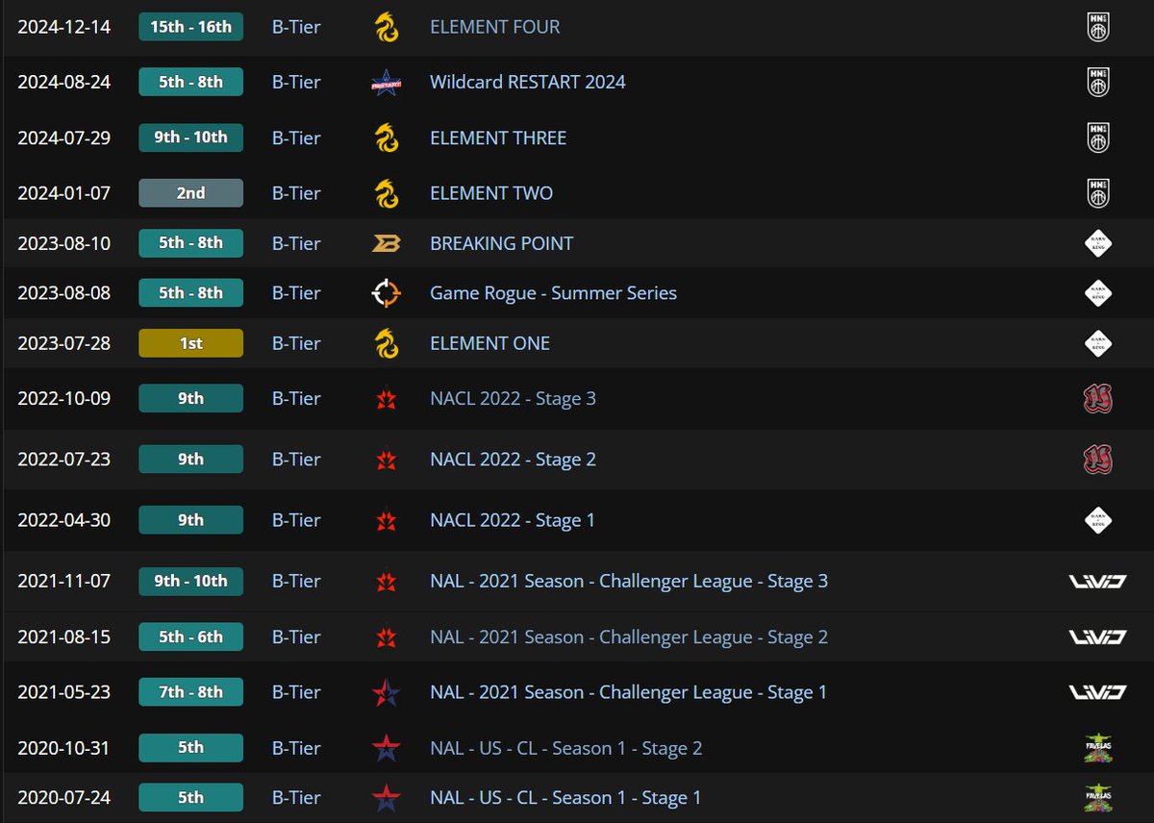Open the BREAKING POINT tournament link

[501, 243]
